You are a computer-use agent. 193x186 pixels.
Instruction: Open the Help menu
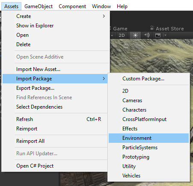[x=122, y=6]
